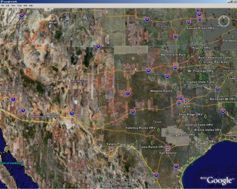Select the Kansas state label

pos(164,26)
